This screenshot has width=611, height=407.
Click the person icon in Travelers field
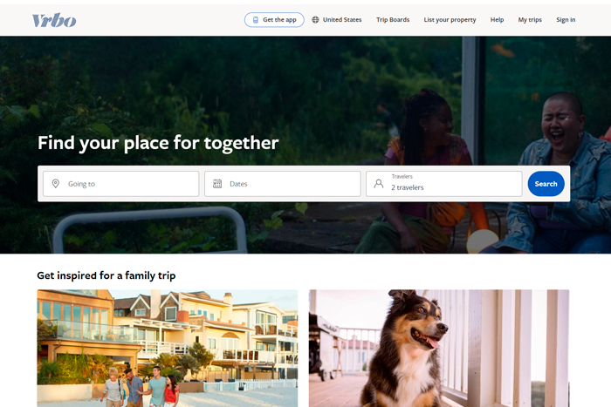[x=378, y=184]
